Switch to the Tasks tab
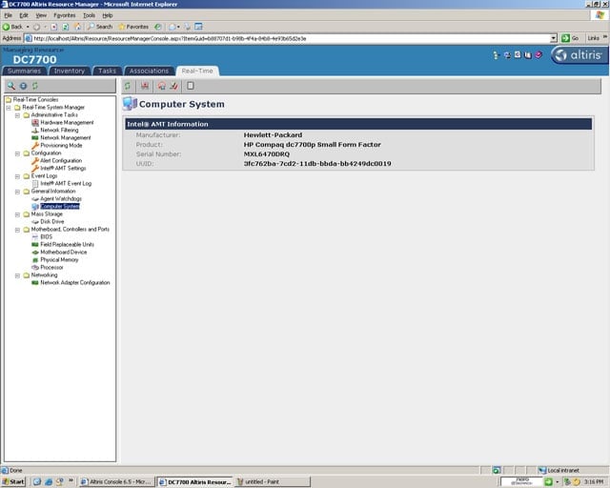Viewport: 610px width, 488px height. 108,71
